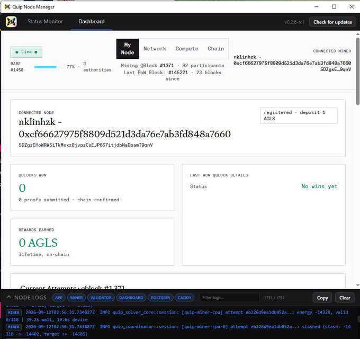Click the BABE #1458 label
360x339 pixels.
tap(17, 67)
